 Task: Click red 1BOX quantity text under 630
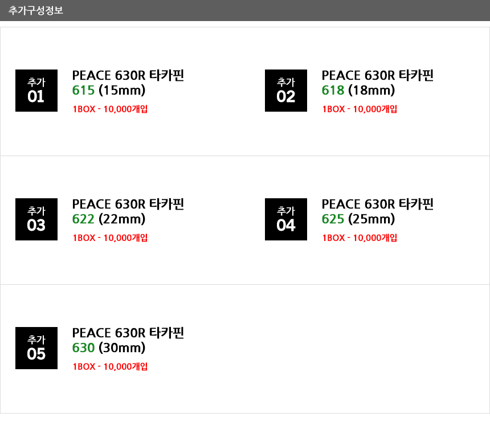[x=110, y=366]
